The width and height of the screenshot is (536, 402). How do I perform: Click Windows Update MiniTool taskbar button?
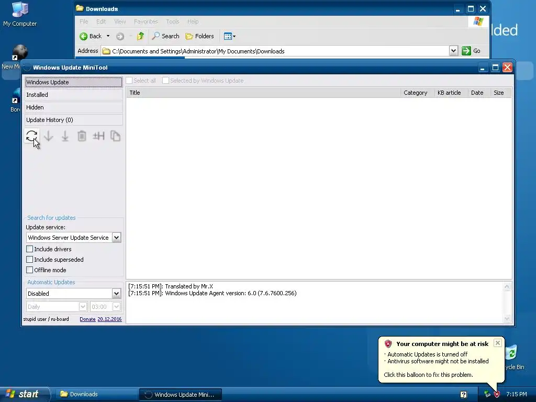click(x=180, y=395)
